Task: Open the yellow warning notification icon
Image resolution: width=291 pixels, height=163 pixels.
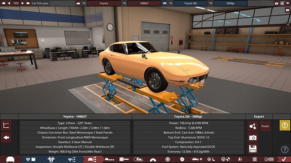Action: click(285, 125)
